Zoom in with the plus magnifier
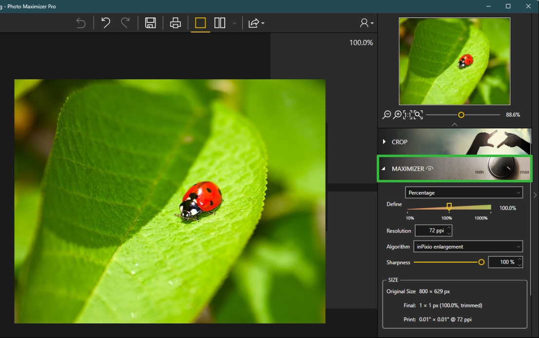This screenshot has height=338, width=539. tap(397, 115)
